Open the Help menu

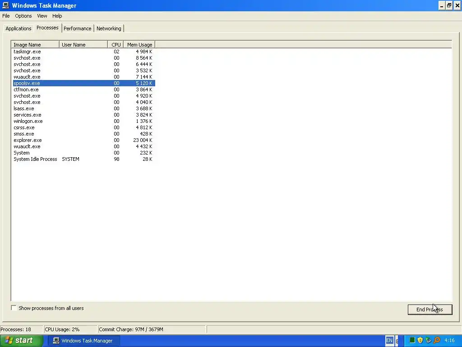(57, 16)
